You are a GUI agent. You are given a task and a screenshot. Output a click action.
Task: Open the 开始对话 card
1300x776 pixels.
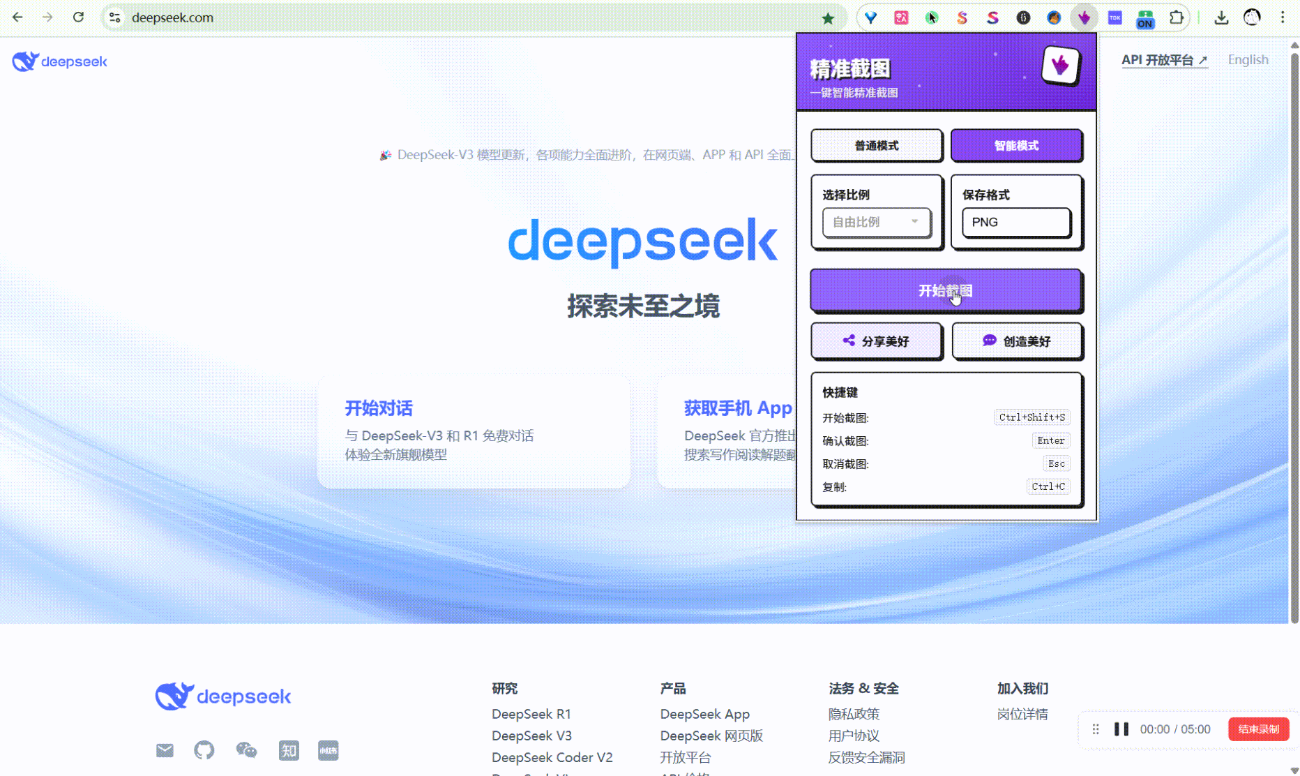474,432
